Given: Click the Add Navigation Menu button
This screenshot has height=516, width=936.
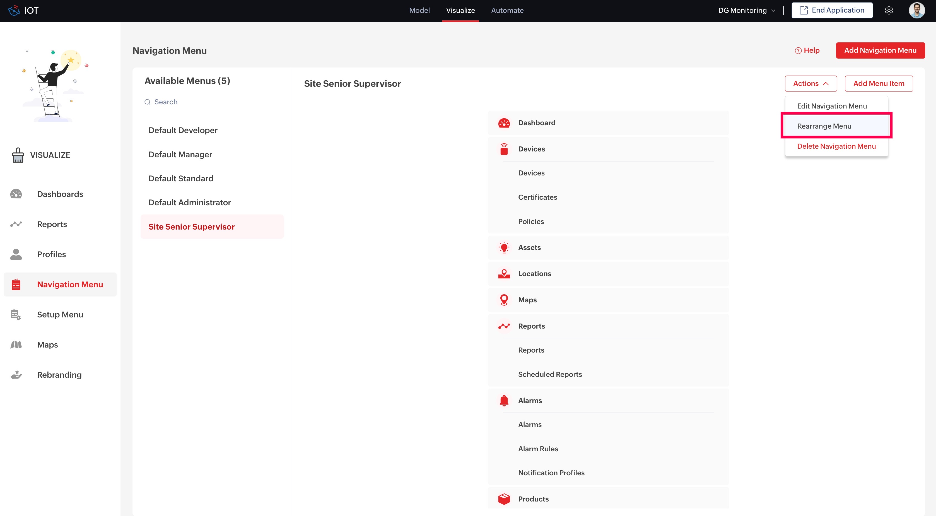Looking at the screenshot, I should 880,50.
